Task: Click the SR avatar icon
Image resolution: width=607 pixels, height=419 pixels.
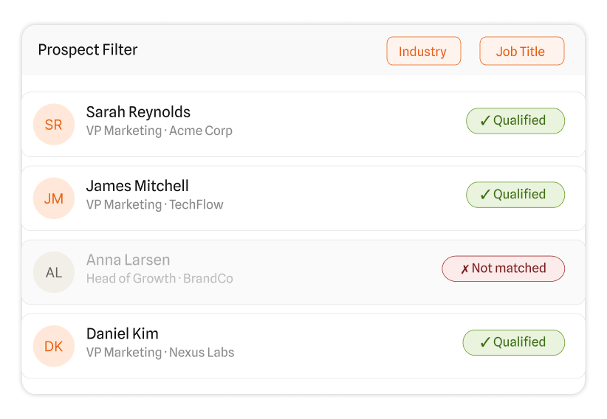Action: [54, 125]
